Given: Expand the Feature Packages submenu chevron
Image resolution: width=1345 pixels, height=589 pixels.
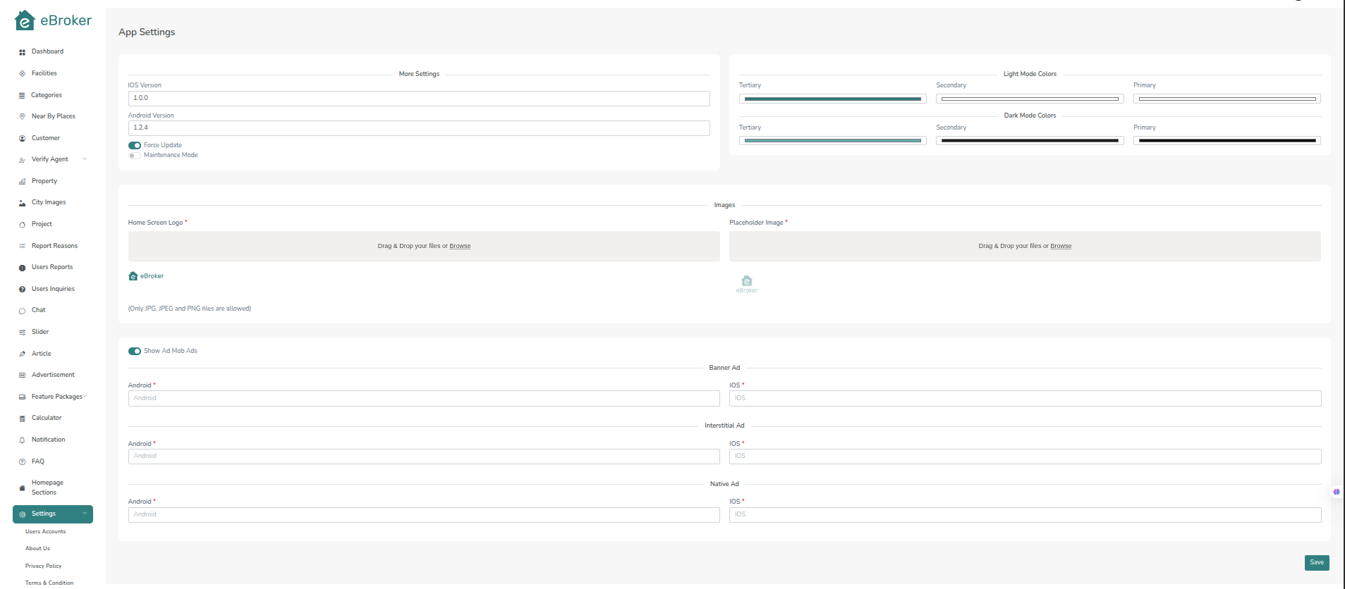Looking at the screenshot, I should click(85, 397).
